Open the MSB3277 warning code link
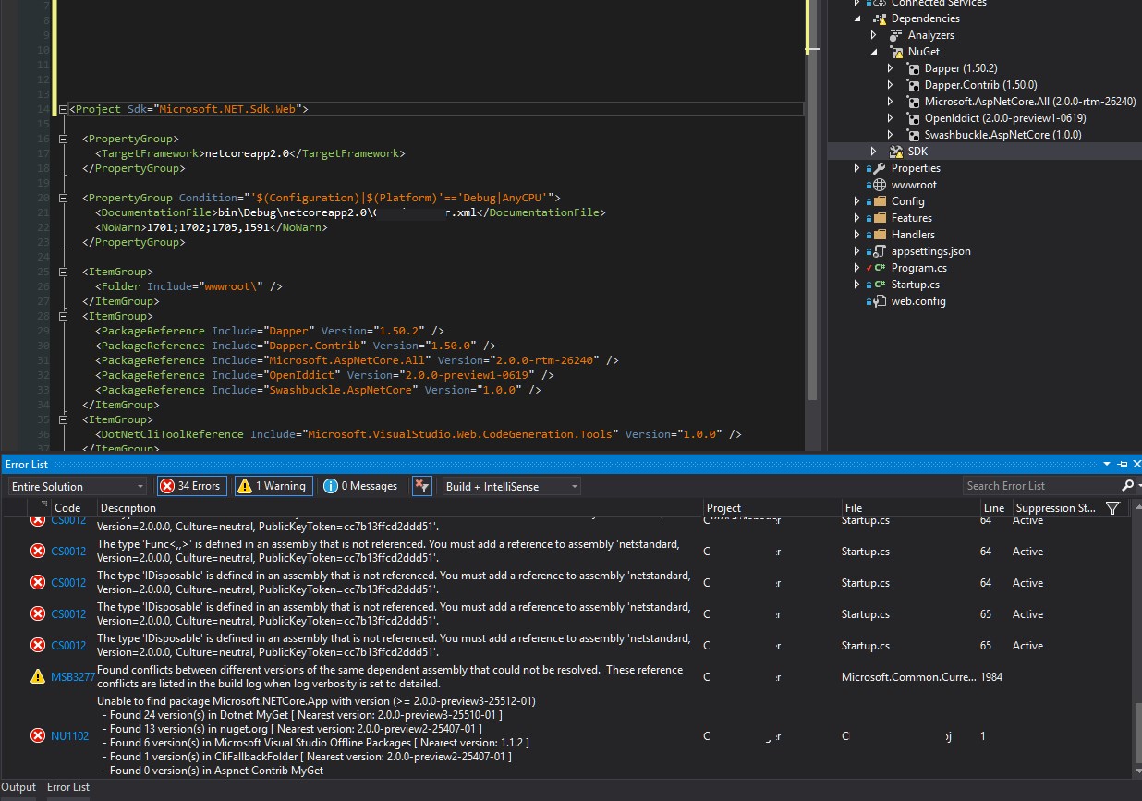 click(72, 677)
